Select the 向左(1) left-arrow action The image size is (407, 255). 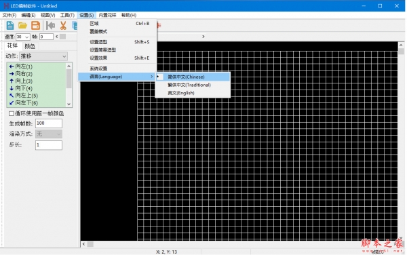coord(37,66)
